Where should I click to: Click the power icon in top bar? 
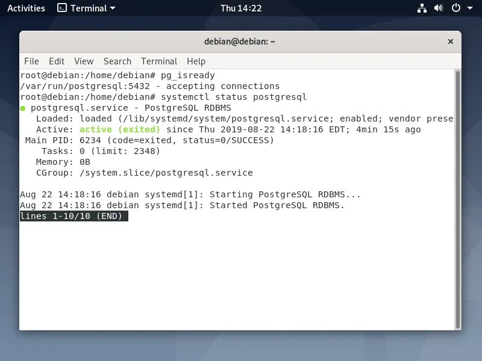456,8
